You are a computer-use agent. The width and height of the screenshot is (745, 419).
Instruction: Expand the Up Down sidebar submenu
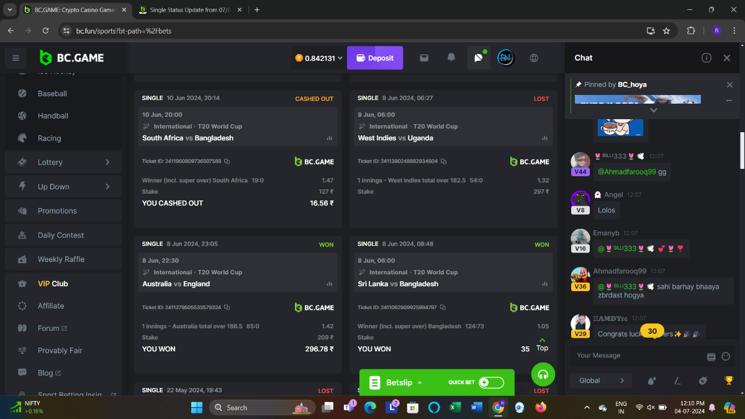tap(107, 186)
